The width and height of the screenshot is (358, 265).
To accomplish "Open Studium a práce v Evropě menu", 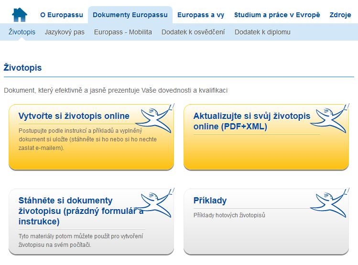I will click(277, 15).
